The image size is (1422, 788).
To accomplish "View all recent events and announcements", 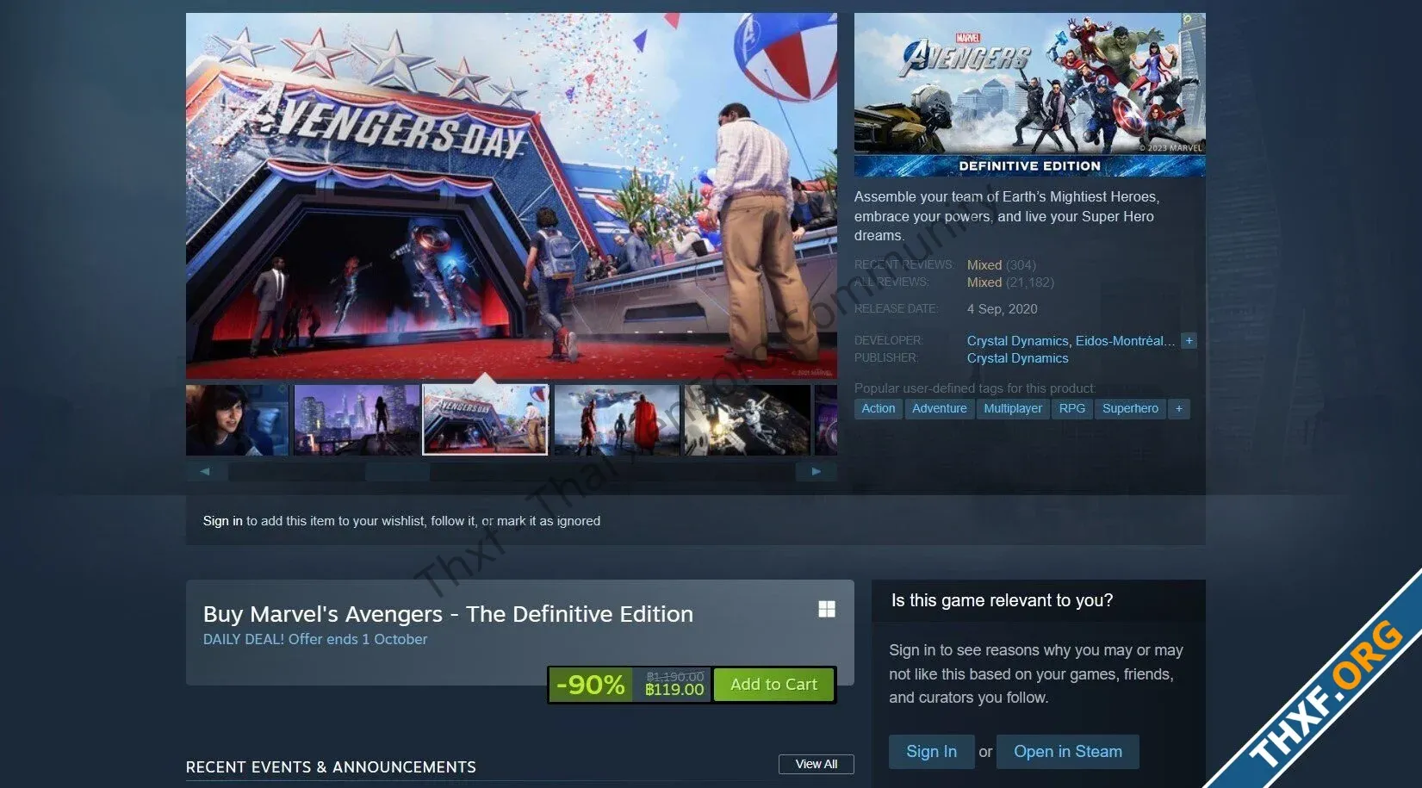I will click(x=817, y=764).
